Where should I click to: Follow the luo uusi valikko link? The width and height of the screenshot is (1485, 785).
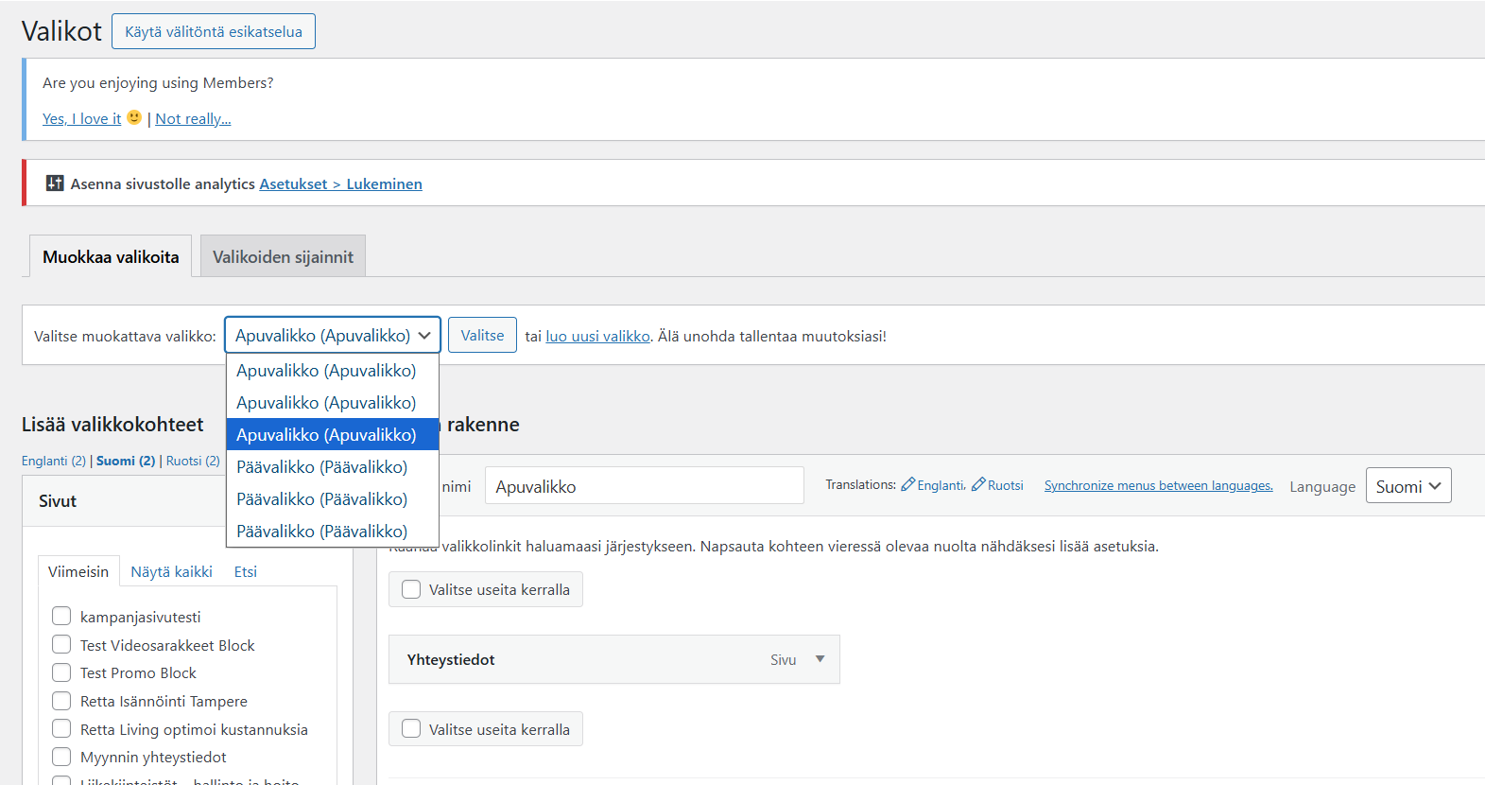point(597,337)
